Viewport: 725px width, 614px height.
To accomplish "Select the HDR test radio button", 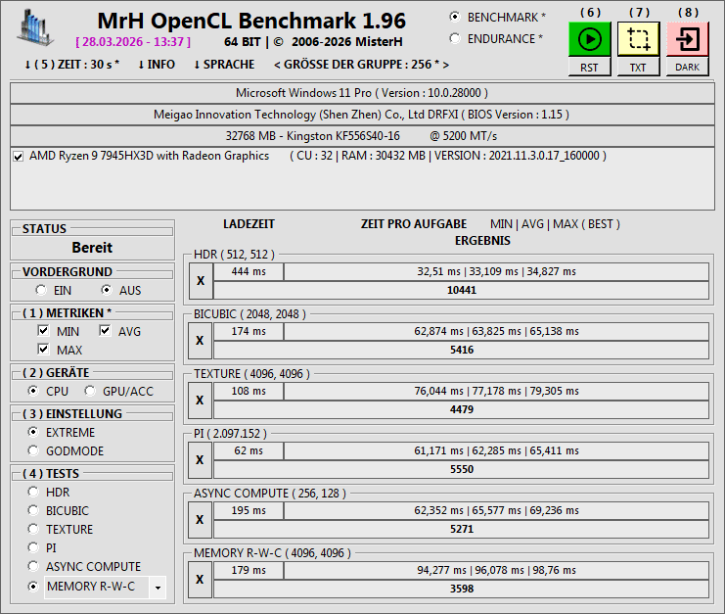I will (x=33, y=492).
